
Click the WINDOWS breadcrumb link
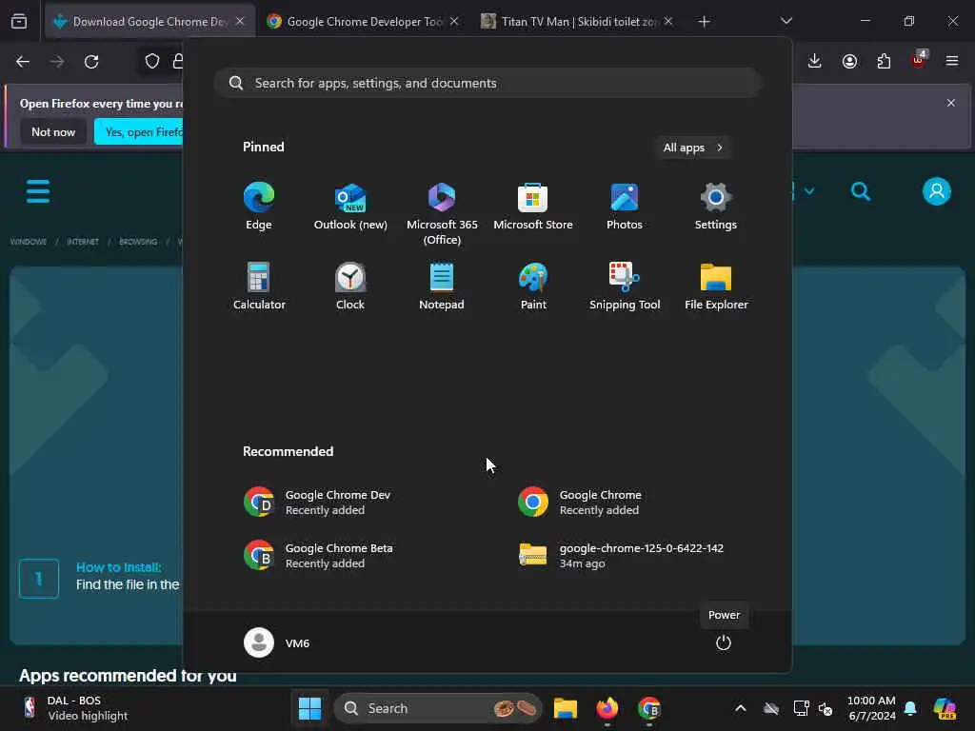coord(28,242)
